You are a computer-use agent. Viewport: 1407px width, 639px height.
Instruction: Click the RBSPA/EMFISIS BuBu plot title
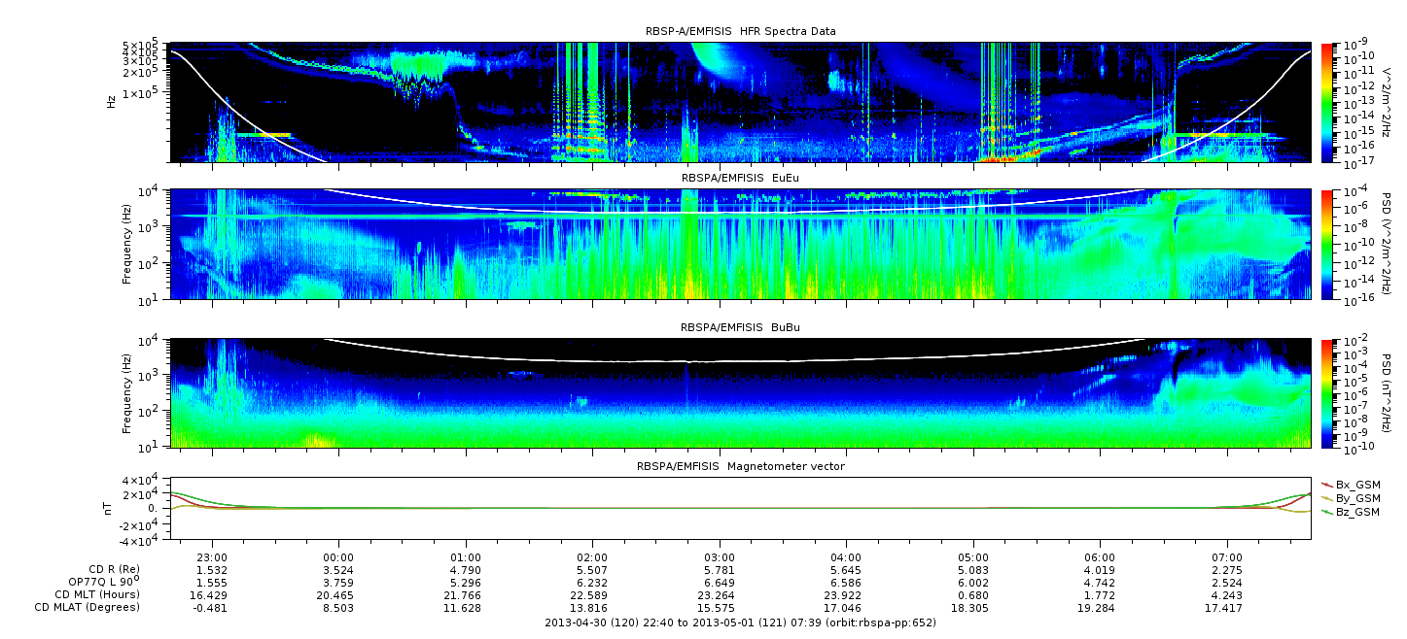[x=740, y=328]
